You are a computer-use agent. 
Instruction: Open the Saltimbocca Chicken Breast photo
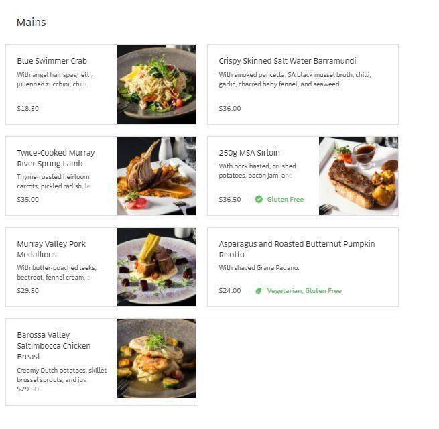coord(156,359)
